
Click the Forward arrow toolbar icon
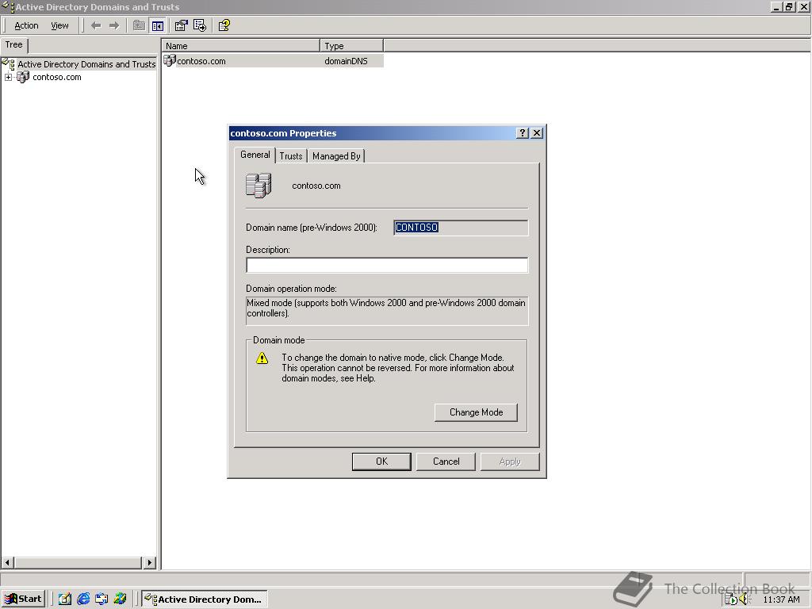point(114,25)
